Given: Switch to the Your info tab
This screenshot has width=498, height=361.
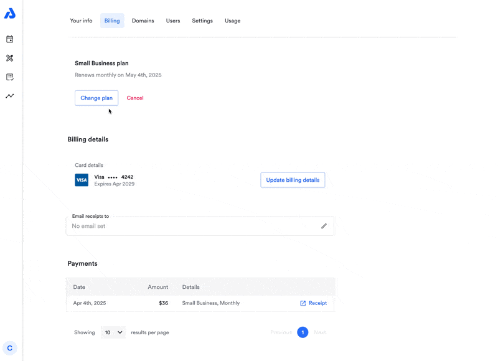Looking at the screenshot, I should tap(81, 21).
